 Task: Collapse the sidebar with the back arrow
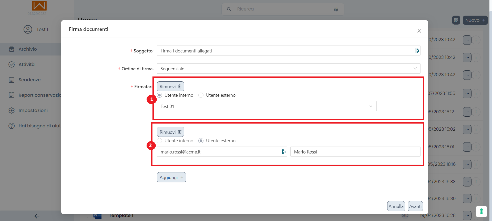click(37, 216)
